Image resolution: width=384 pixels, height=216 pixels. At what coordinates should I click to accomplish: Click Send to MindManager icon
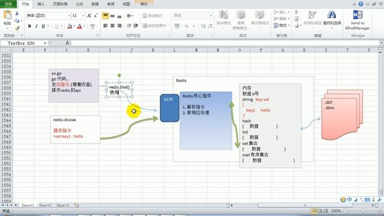click(x=358, y=15)
